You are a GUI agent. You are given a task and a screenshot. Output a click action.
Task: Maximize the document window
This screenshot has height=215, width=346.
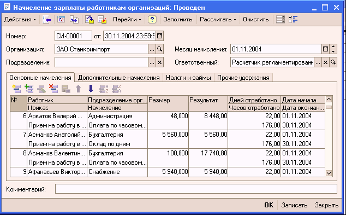click(x=325, y=8)
